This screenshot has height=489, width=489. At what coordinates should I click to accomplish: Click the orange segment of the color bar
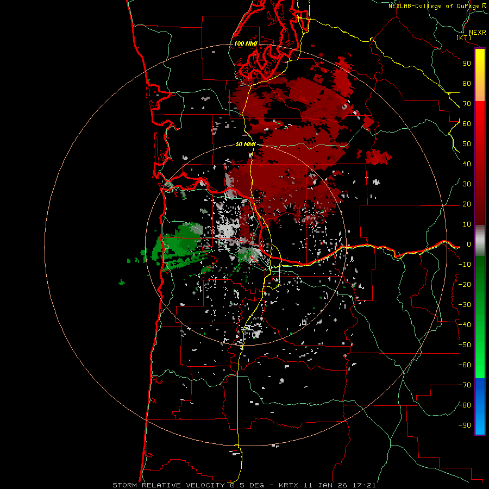click(480, 92)
